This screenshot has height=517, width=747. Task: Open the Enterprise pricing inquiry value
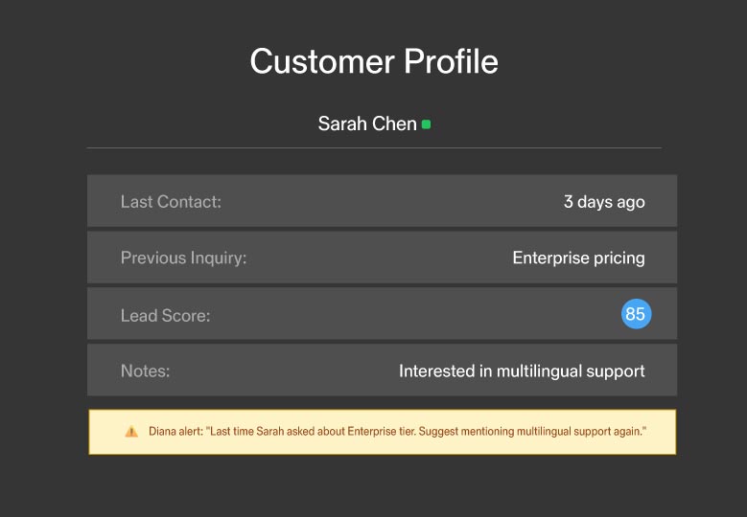tap(578, 258)
